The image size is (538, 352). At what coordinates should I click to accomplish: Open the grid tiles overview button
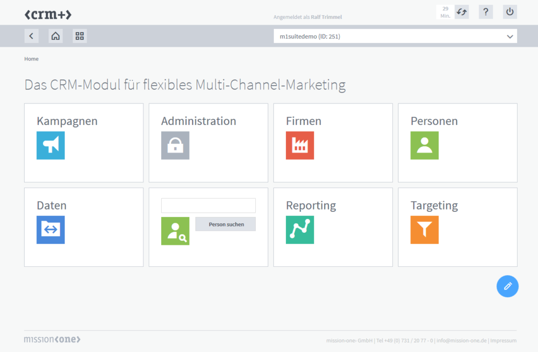80,36
